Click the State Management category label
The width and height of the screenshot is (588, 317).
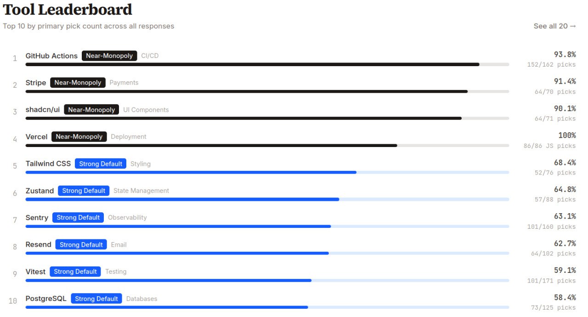141,191
